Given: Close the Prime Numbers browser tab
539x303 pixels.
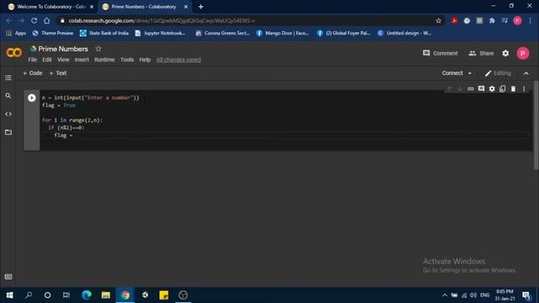Looking at the screenshot, I should 186,7.
